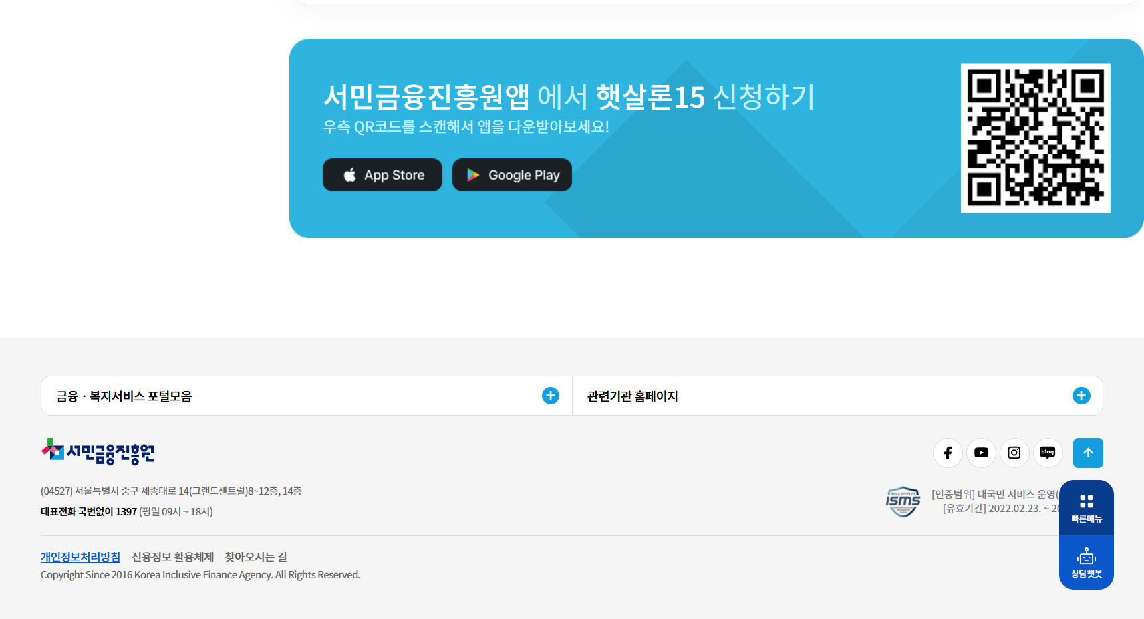Viewport: 1144px width, 619px height.
Task: Open the Google Play download button
Action: coord(512,175)
